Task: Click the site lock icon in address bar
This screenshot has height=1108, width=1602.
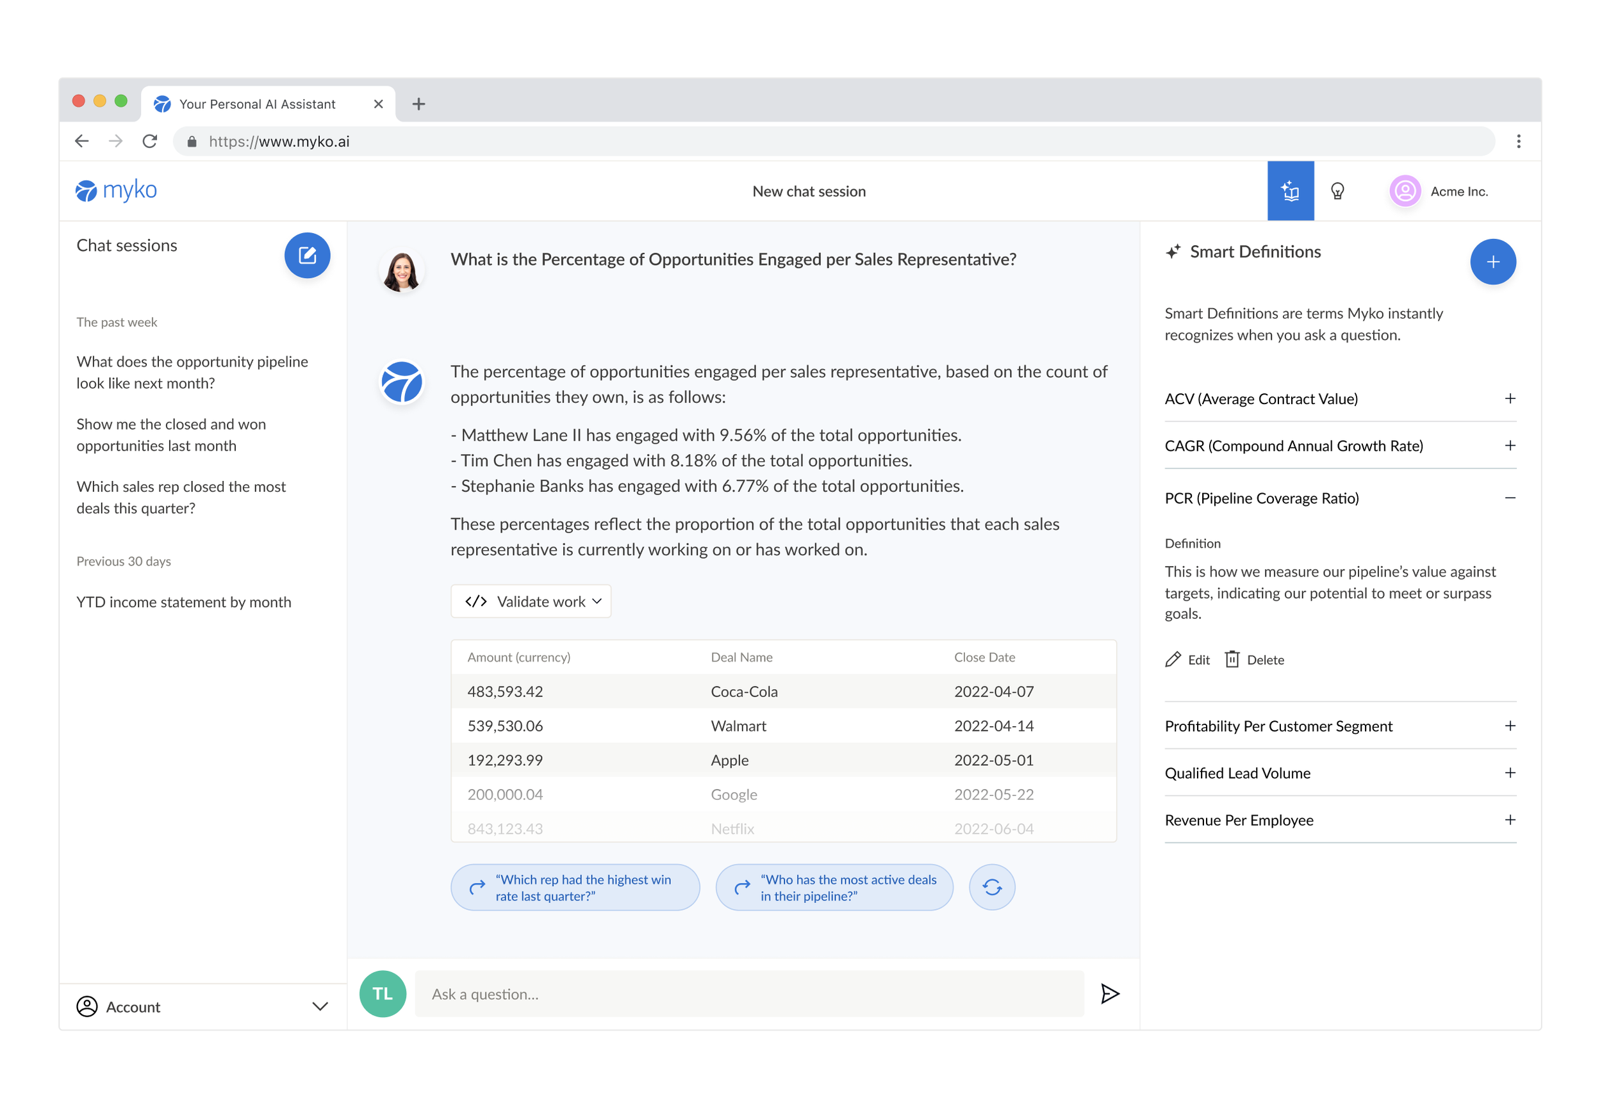Action: (x=192, y=142)
